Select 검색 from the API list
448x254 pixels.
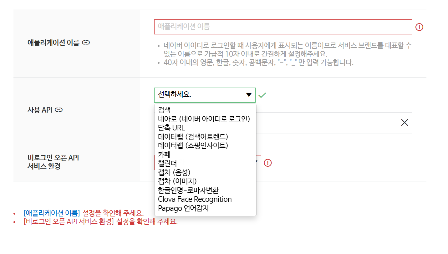pyautogui.click(x=165, y=110)
